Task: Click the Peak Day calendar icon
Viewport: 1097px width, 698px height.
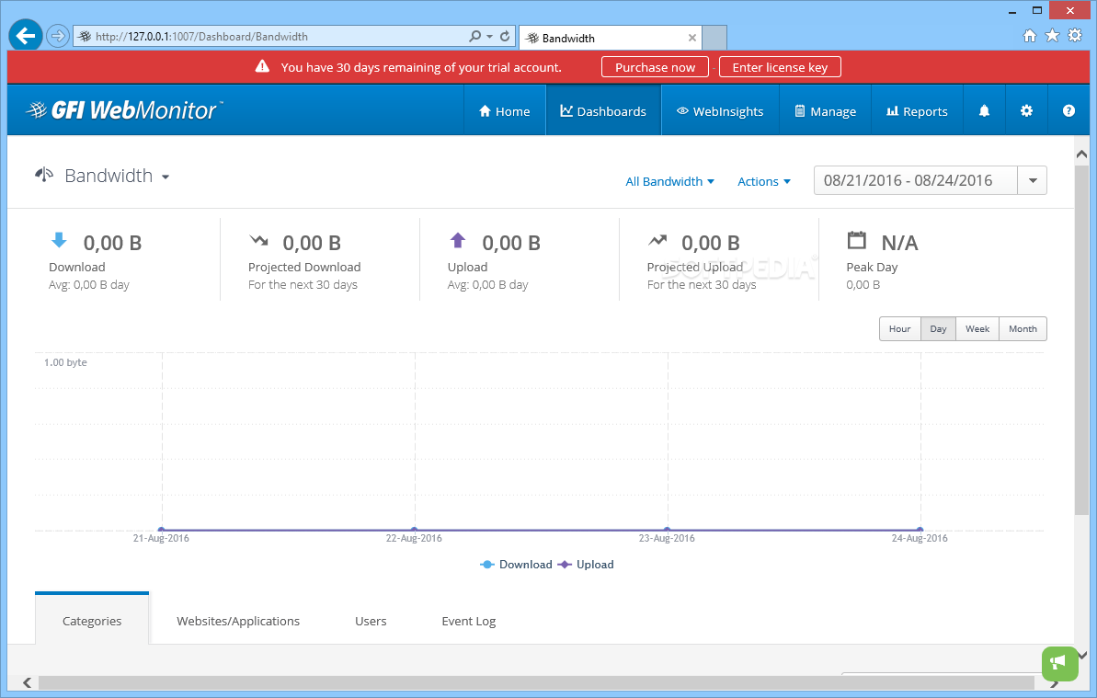Action: [x=856, y=240]
